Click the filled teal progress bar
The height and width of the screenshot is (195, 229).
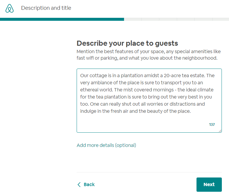62,19
